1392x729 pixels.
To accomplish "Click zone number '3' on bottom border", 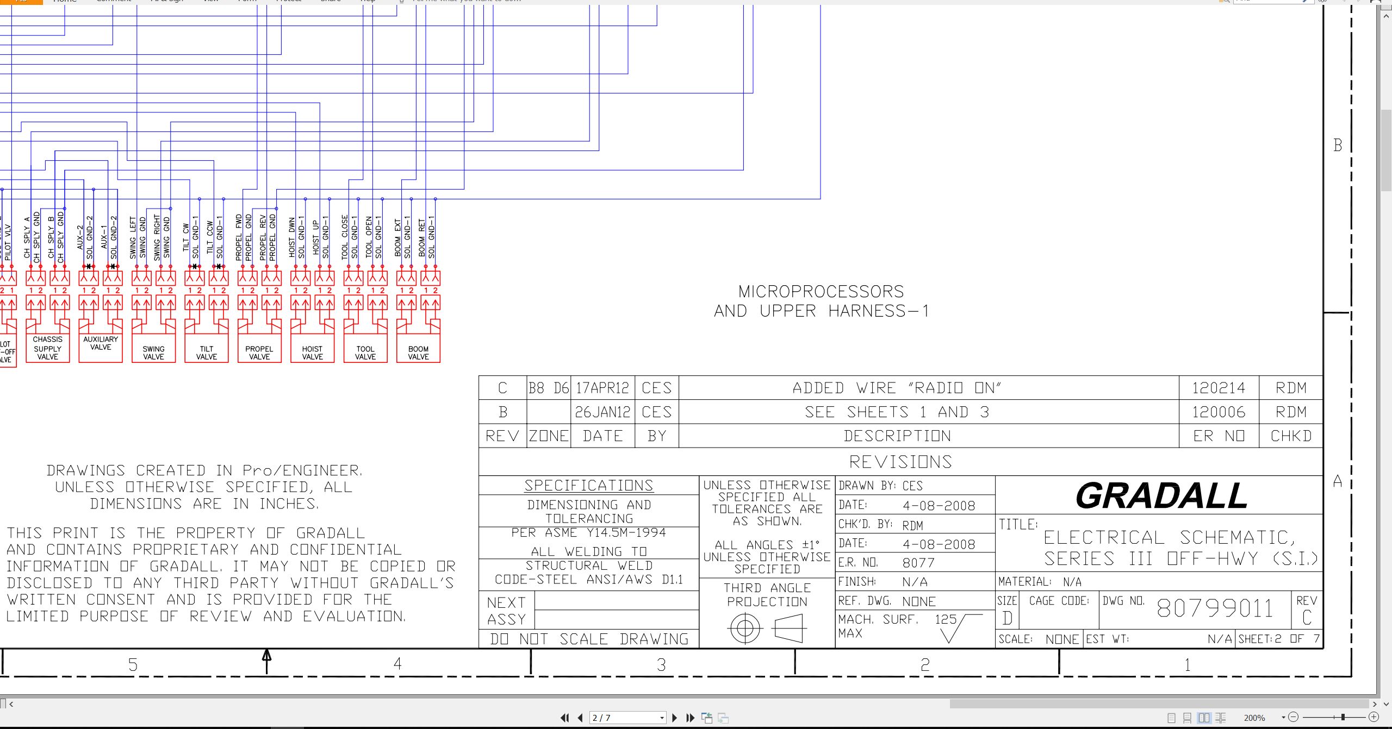I will coord(661,664).
